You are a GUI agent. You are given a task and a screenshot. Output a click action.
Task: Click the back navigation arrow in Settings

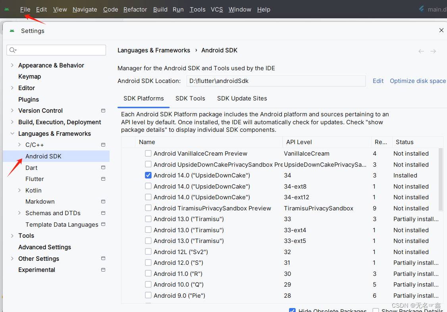click(x=421, y=51)
